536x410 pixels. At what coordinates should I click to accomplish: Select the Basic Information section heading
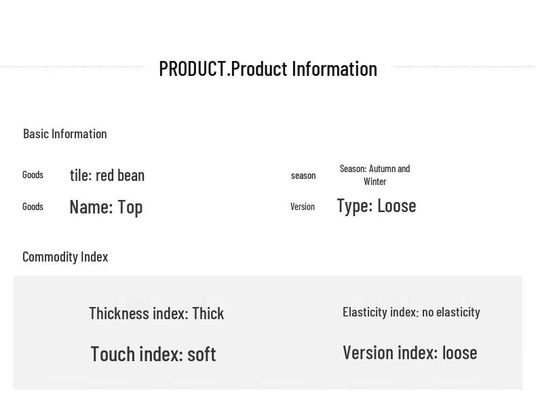click(65, 134)
